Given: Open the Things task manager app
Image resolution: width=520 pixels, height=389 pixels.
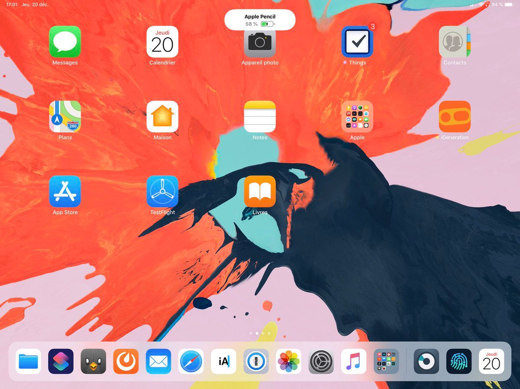Looking at the screenshot, I should coord(357,42).
